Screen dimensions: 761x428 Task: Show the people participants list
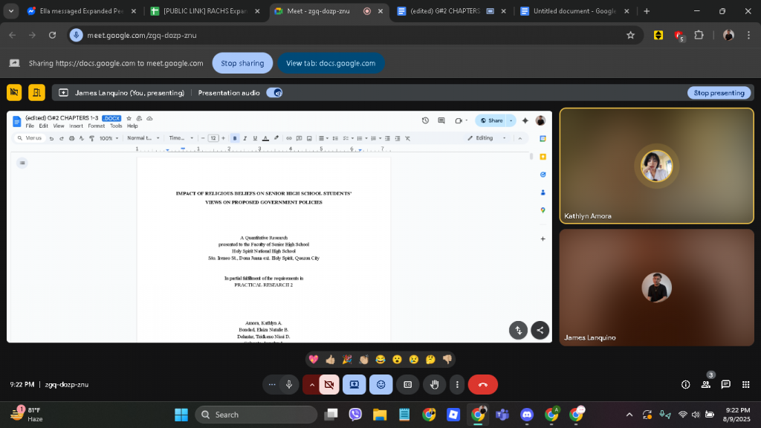point(705,384)
